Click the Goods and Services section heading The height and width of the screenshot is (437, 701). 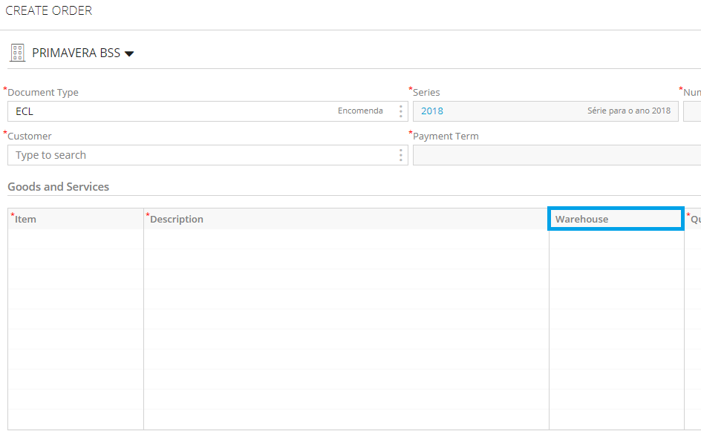coord(58,187)
